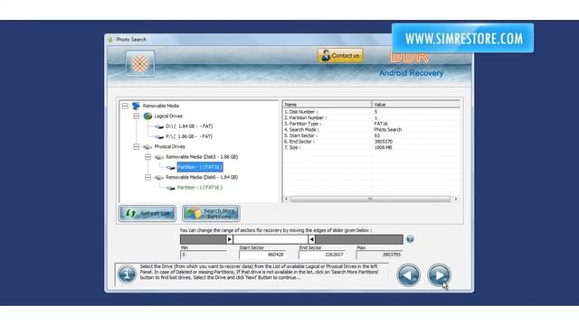Viewport: 579px width, 325px height.
Task: Click the Next arrow button
Action: tap(439, 274)
